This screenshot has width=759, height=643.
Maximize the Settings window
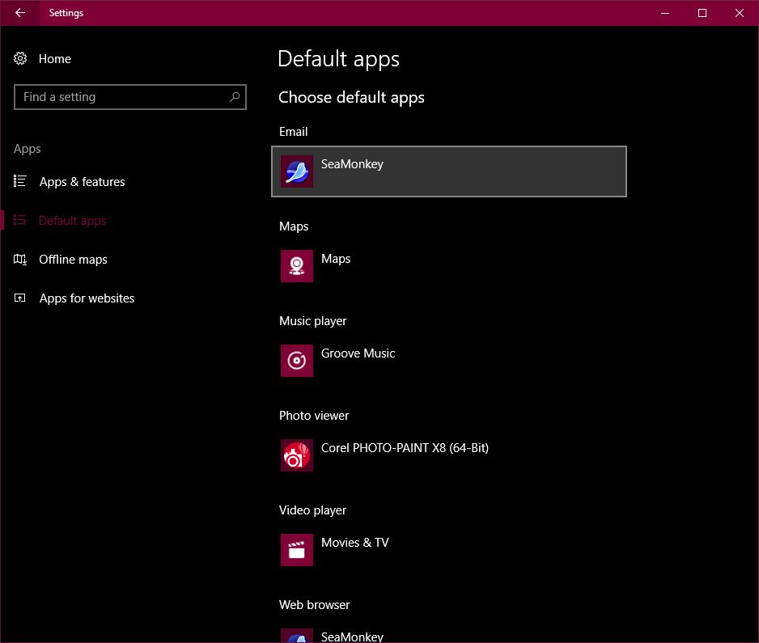[702, 13]
